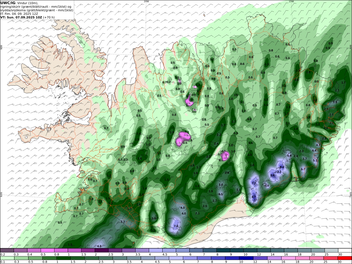Image resolution: width=352 pixels, height=264 pixels.
Task: Click the 20W longitude label
Action: (x=147, y=1)
